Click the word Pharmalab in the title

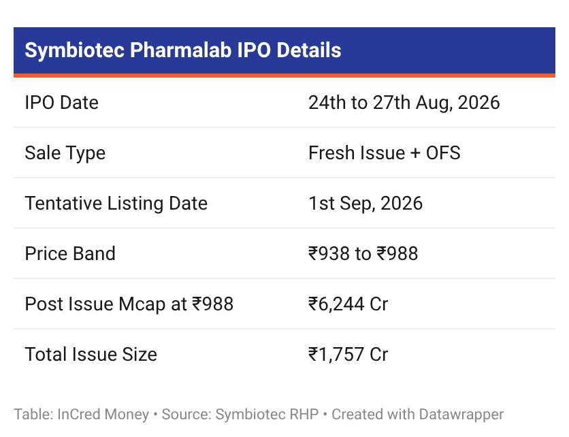tap(180, 50)
